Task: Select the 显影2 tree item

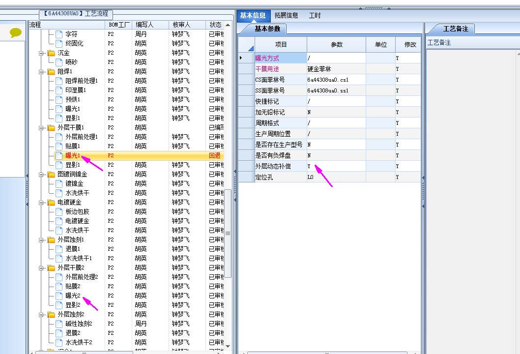Action: click(x=73, y=305)
